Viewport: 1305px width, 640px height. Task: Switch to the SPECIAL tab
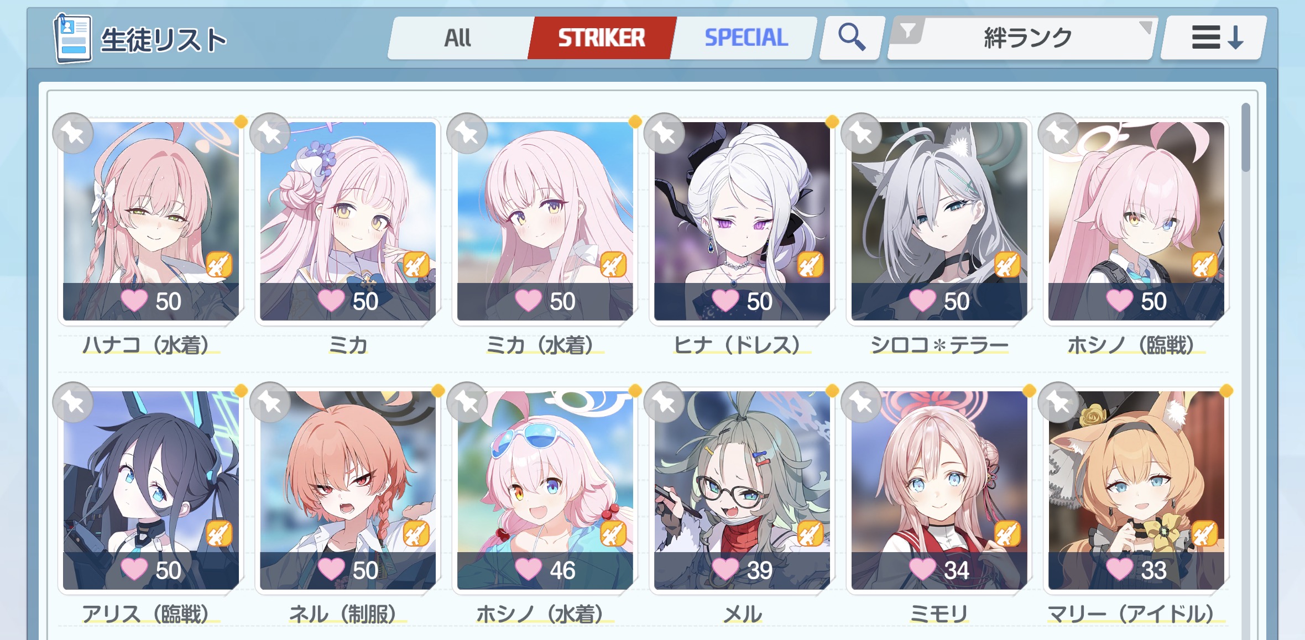coord(745,38)
